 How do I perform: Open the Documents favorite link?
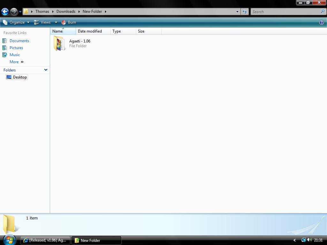click(x=19, y=41)
